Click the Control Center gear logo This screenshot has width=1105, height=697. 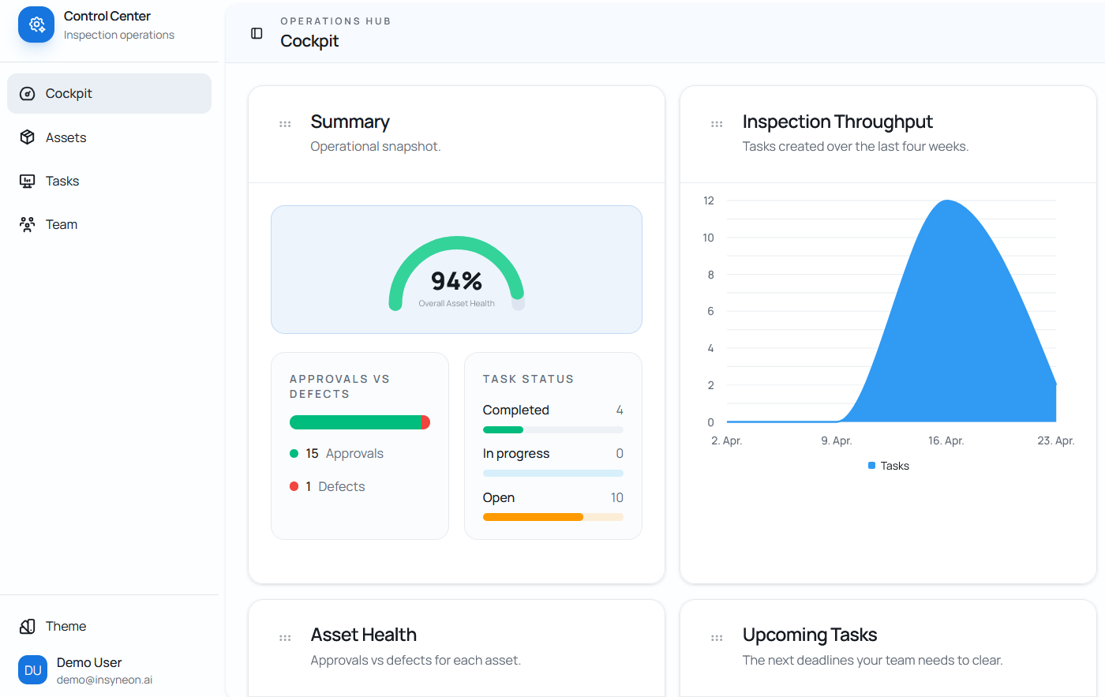(36, 24)
